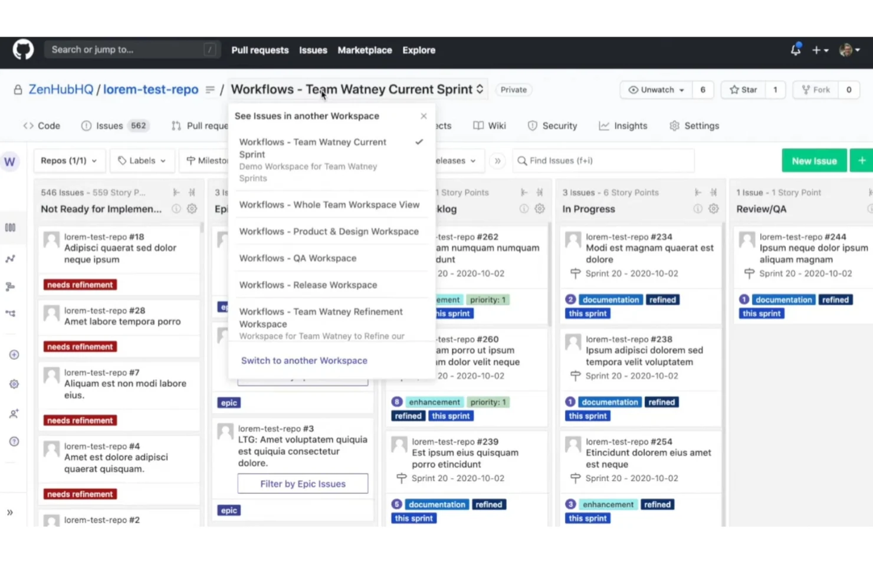Screen dimensions: 873x582
Task: Select Workflows - Team Watney Current Sprint
Action: point(331,160)
